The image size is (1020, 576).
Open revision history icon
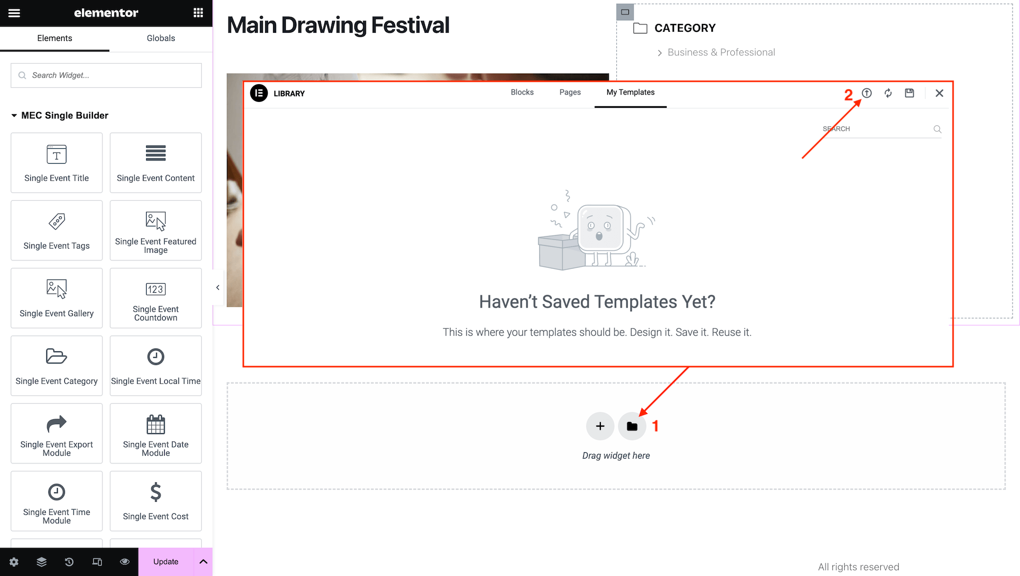[69, 562]
